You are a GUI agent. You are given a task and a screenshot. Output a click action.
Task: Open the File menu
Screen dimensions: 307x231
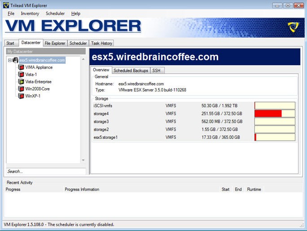(x=11, y=13)
